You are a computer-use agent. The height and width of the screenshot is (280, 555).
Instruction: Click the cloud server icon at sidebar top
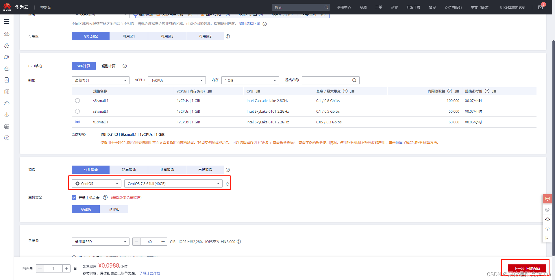7,34
